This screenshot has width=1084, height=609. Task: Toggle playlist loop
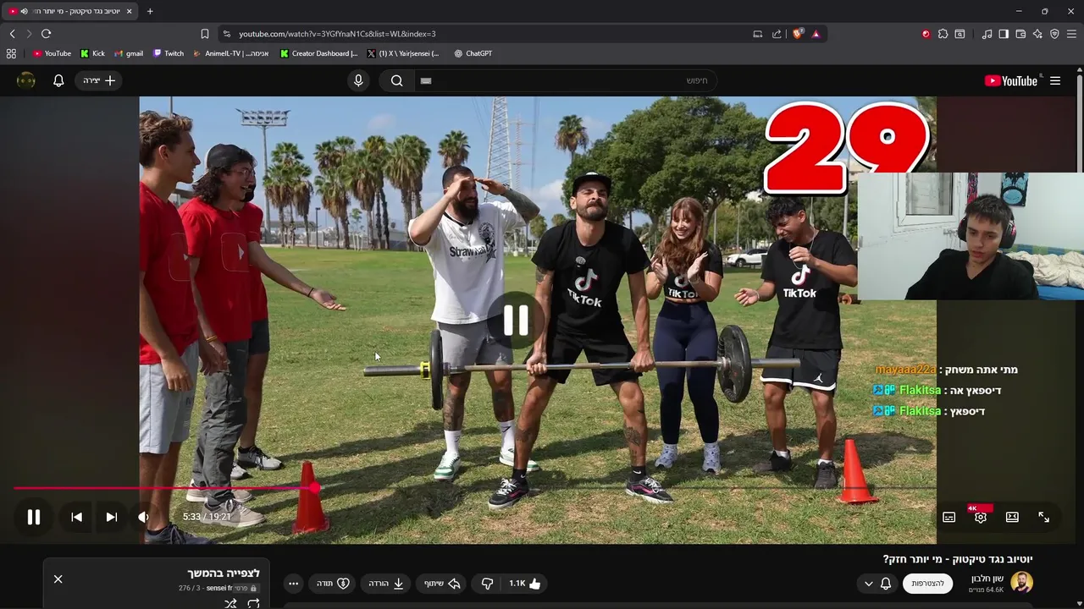[253, 603]
